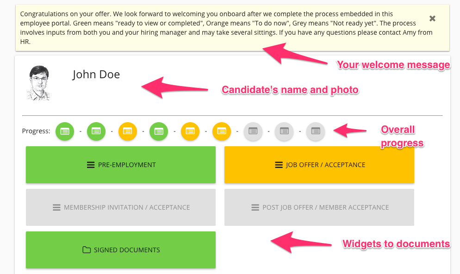Click the list icon on Job Offer widget
This screenshot has height=274, width=460.
278,164
